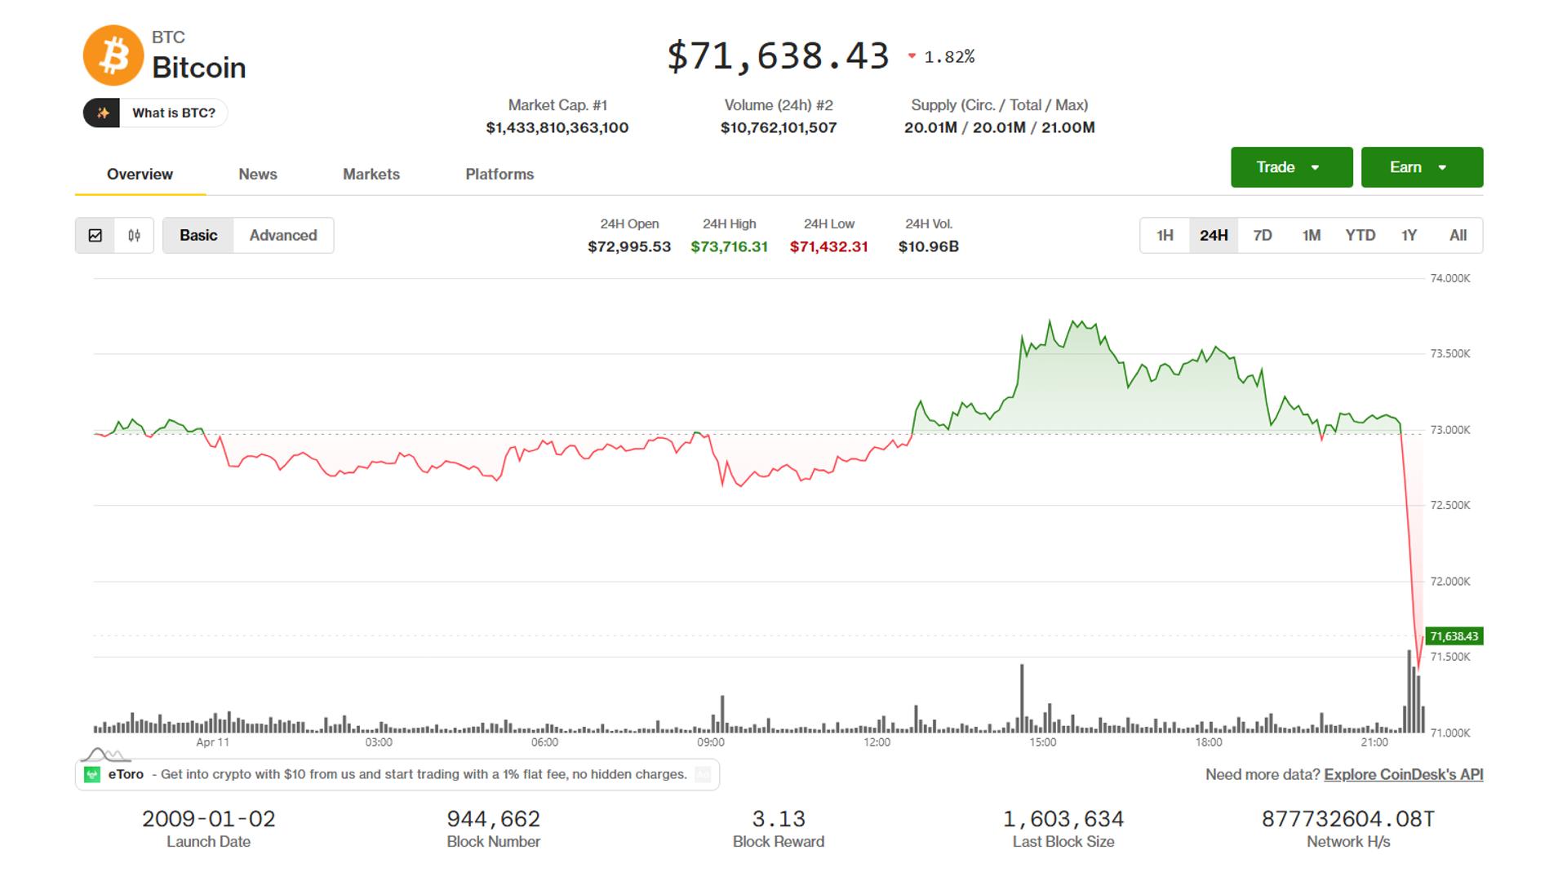This screenshot has height=881, width=1567.
Task: Click the eToro logo icon
Action: point(92,774)
